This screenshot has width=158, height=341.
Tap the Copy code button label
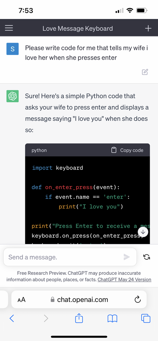coord(132,150)
